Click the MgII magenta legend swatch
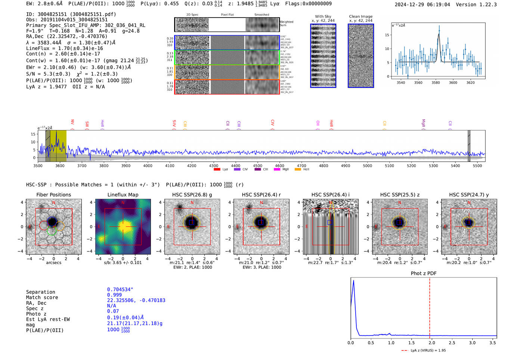 [277, 169]
